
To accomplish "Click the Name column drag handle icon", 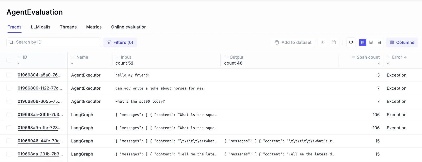I will tap(73, 57).
